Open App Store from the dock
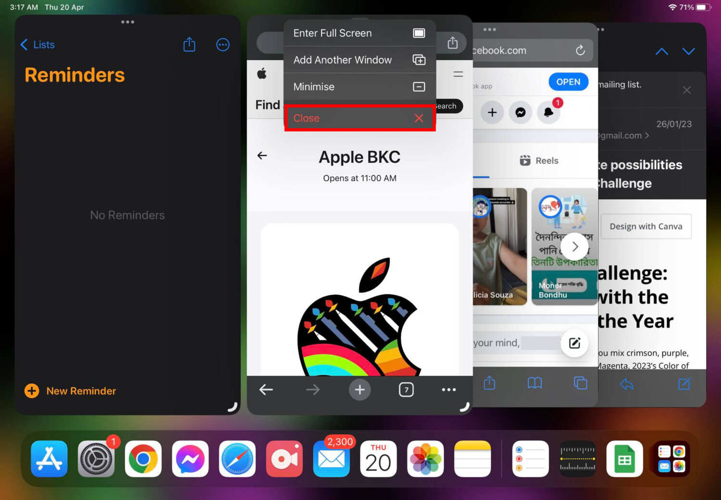Viewport: 721px width, 500px height. 49,459
